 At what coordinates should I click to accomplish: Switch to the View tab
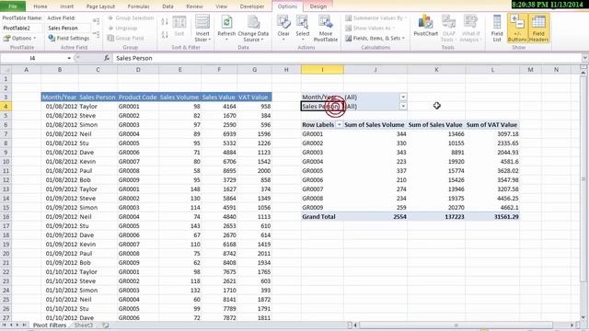click(221, 6)
